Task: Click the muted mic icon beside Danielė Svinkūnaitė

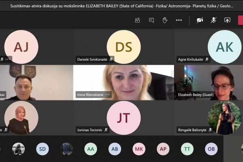Action: click(x=111, y=59)
